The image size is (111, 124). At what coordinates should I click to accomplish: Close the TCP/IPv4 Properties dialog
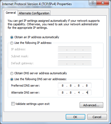tap(103, 3)
